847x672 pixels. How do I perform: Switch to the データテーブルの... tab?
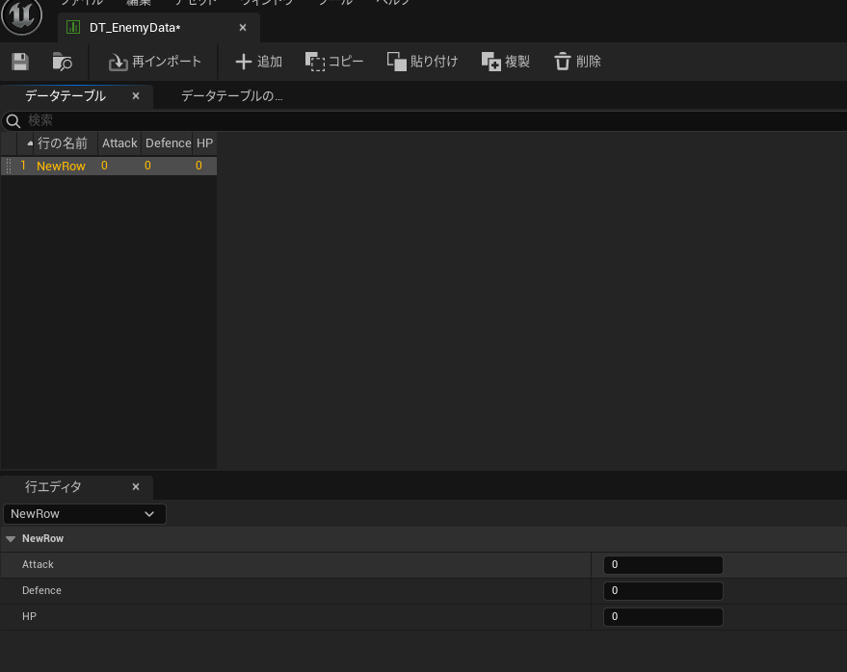tap(231, 95)
